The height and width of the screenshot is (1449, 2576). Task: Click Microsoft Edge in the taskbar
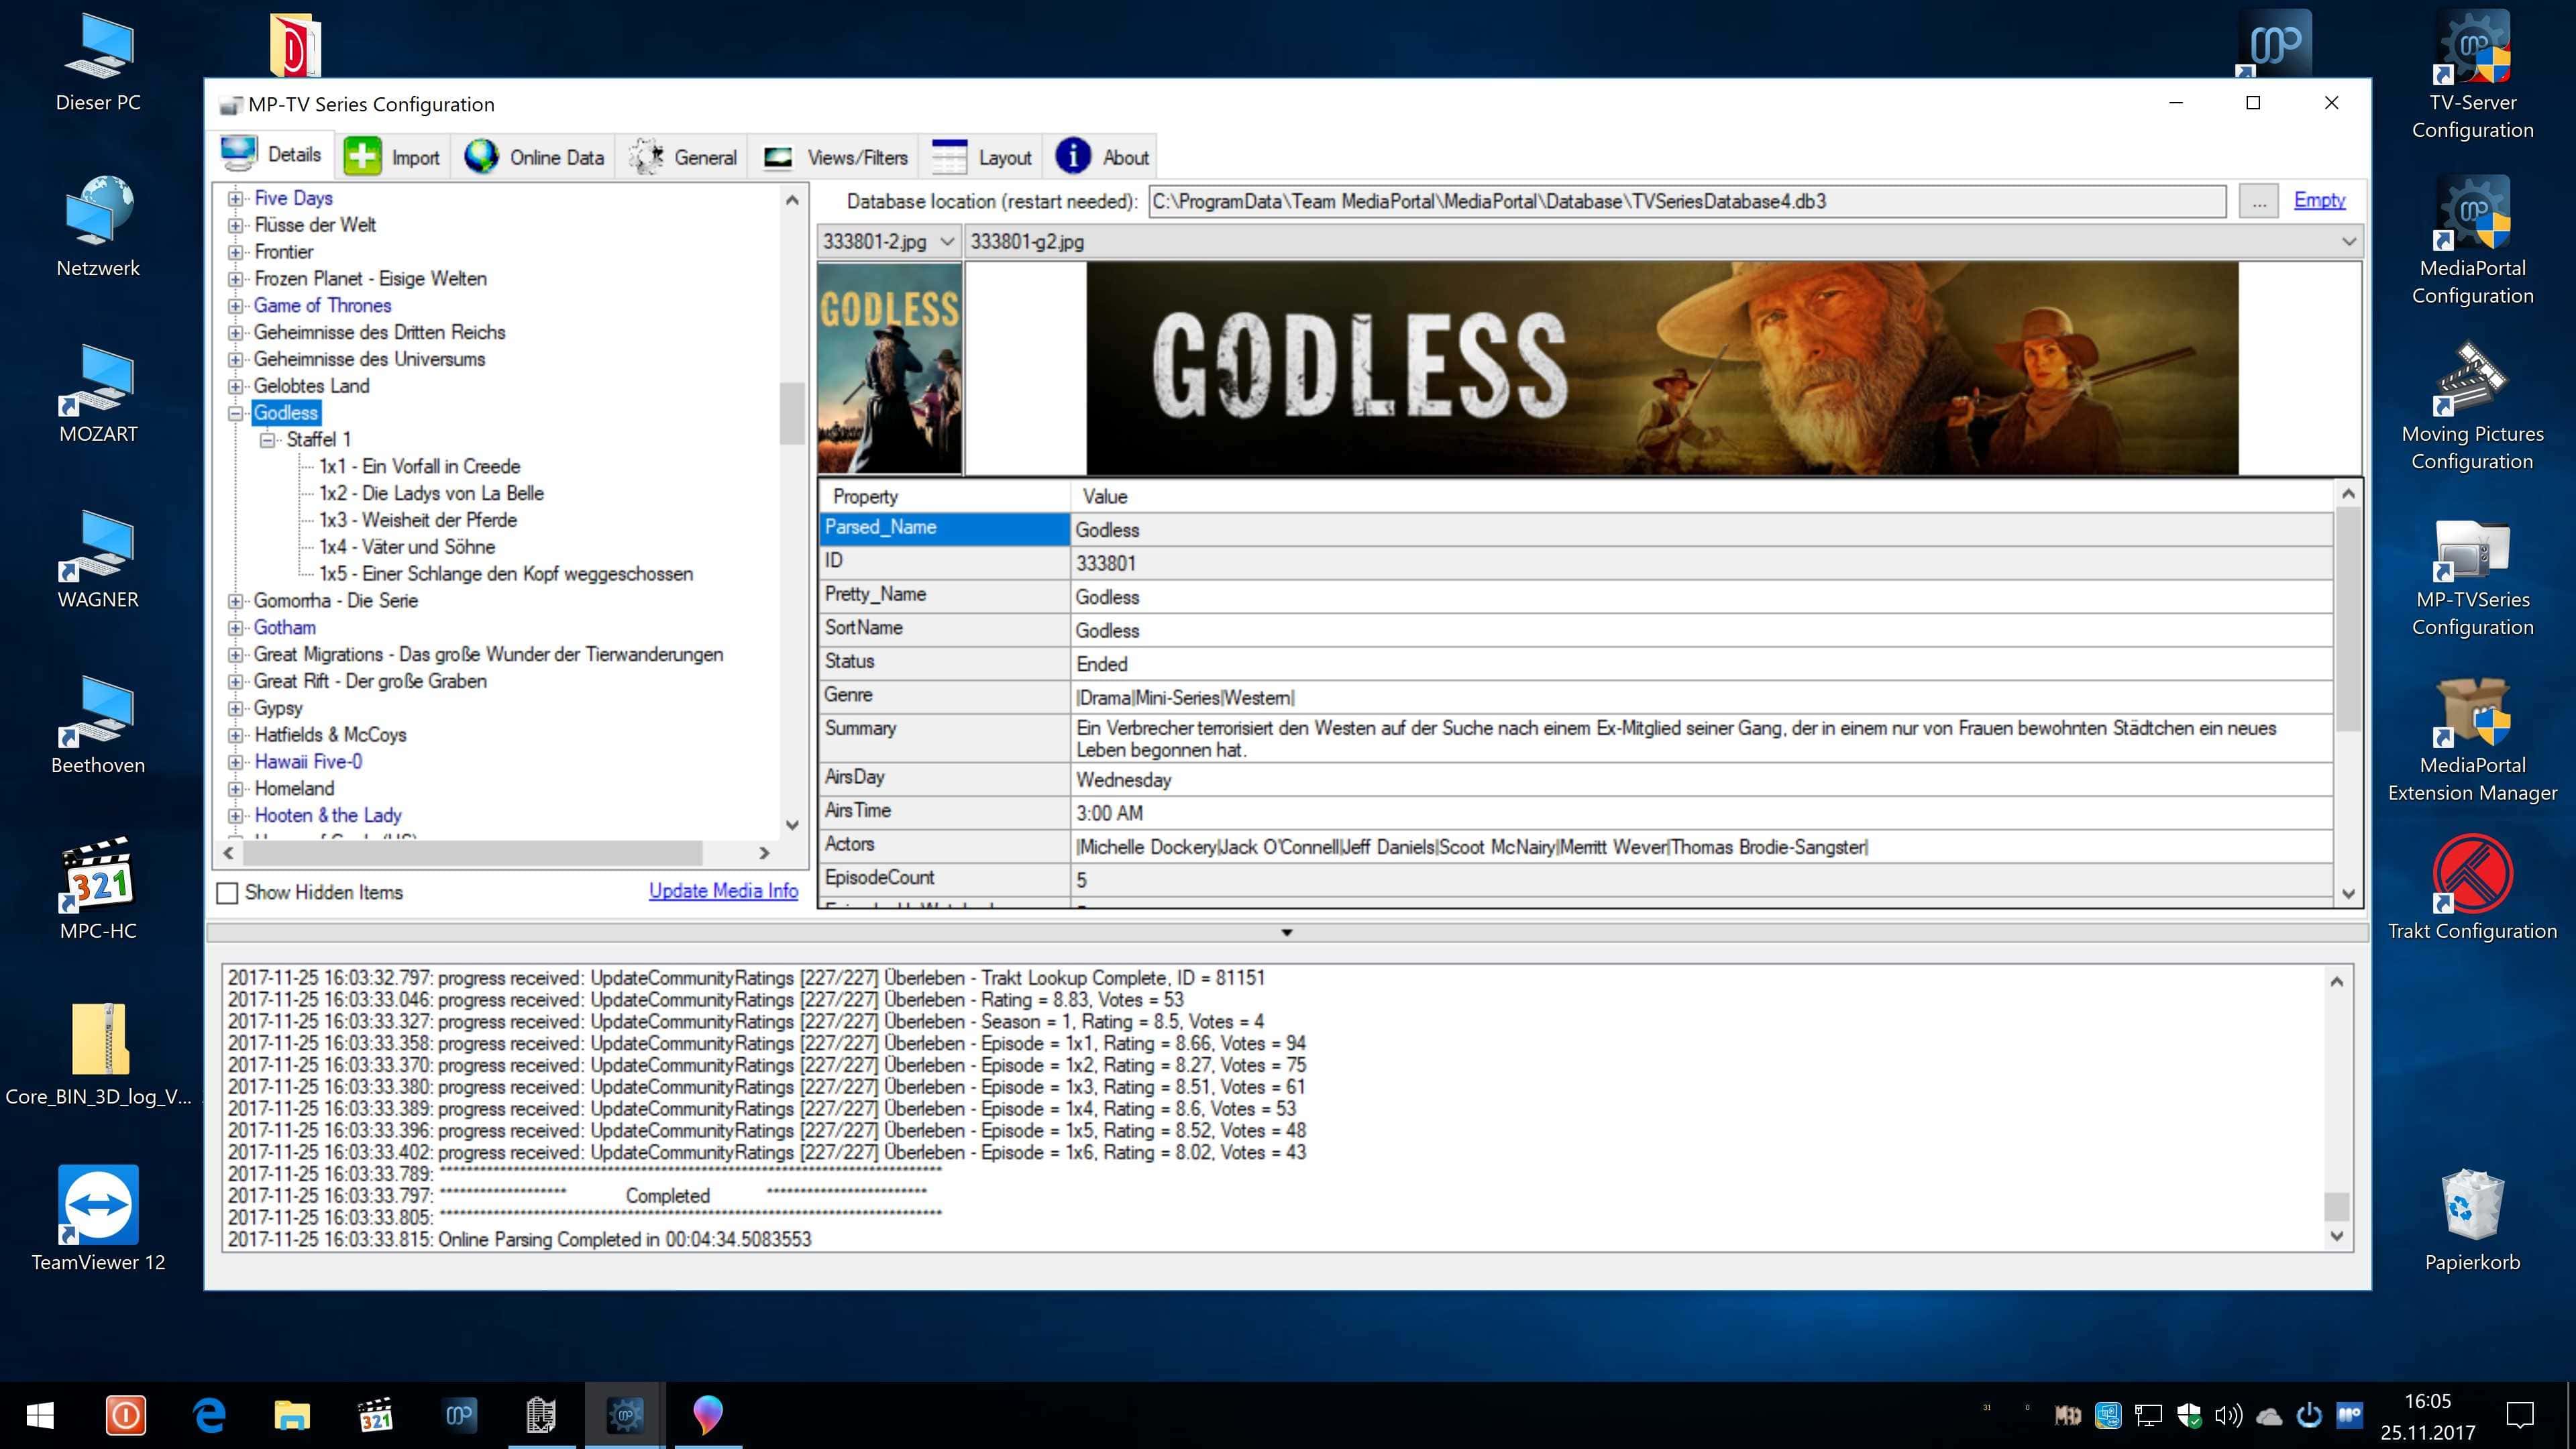209,1415
